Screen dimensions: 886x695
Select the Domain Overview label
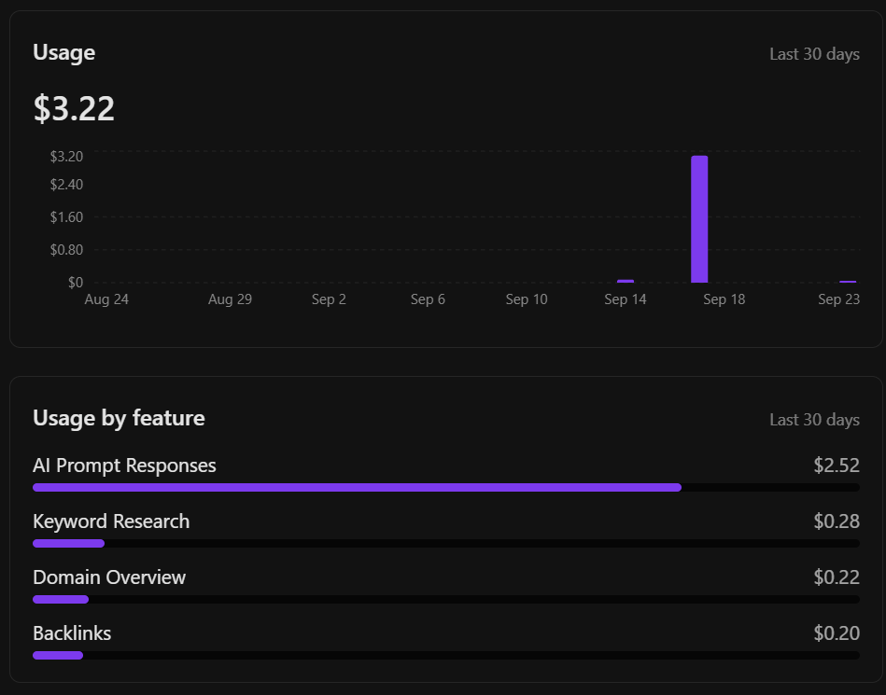pos(109,577)
